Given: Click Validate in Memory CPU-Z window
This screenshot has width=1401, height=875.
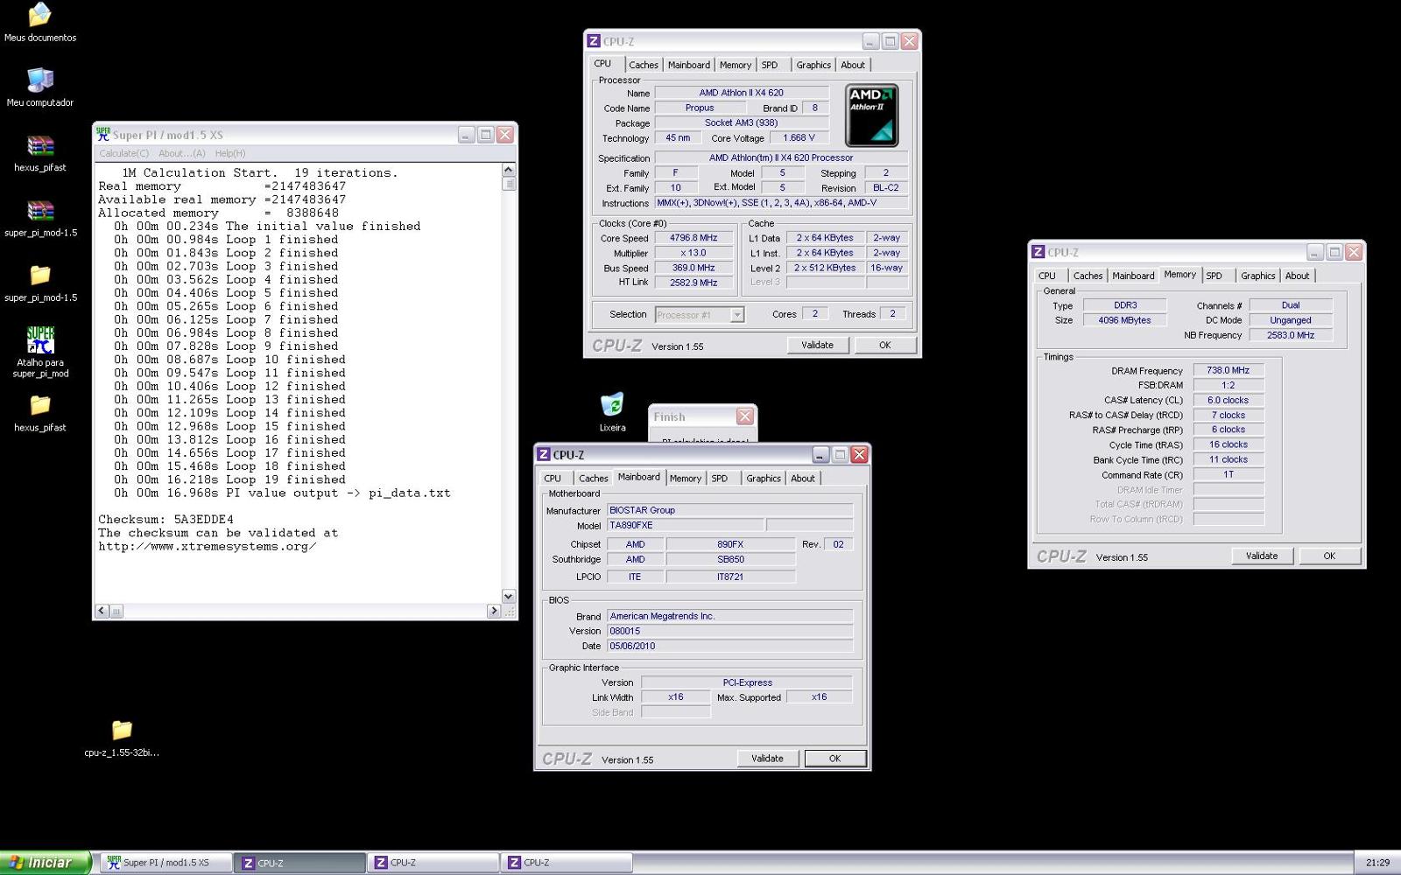Looking at the screenshot, I should pos(1262,556).
